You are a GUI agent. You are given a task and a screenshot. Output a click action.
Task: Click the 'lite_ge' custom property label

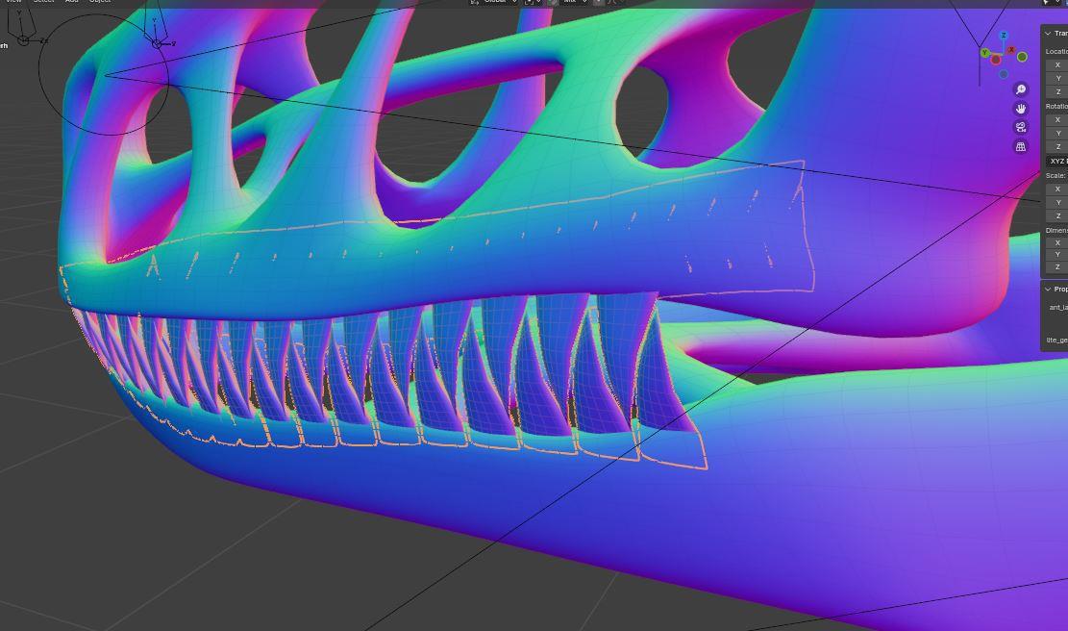pyautogui.click(x=1057, y=341)
